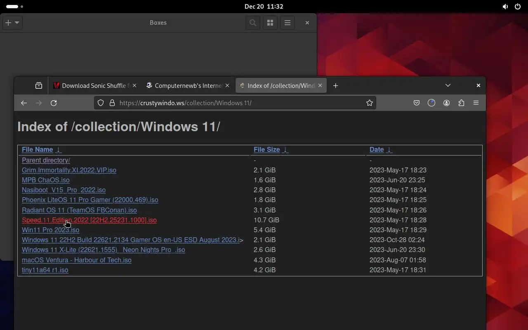Click Windows 11 22H2 Build Gamer OS link
The width and height of the screenshot is (528, 330).
(131, 240)
